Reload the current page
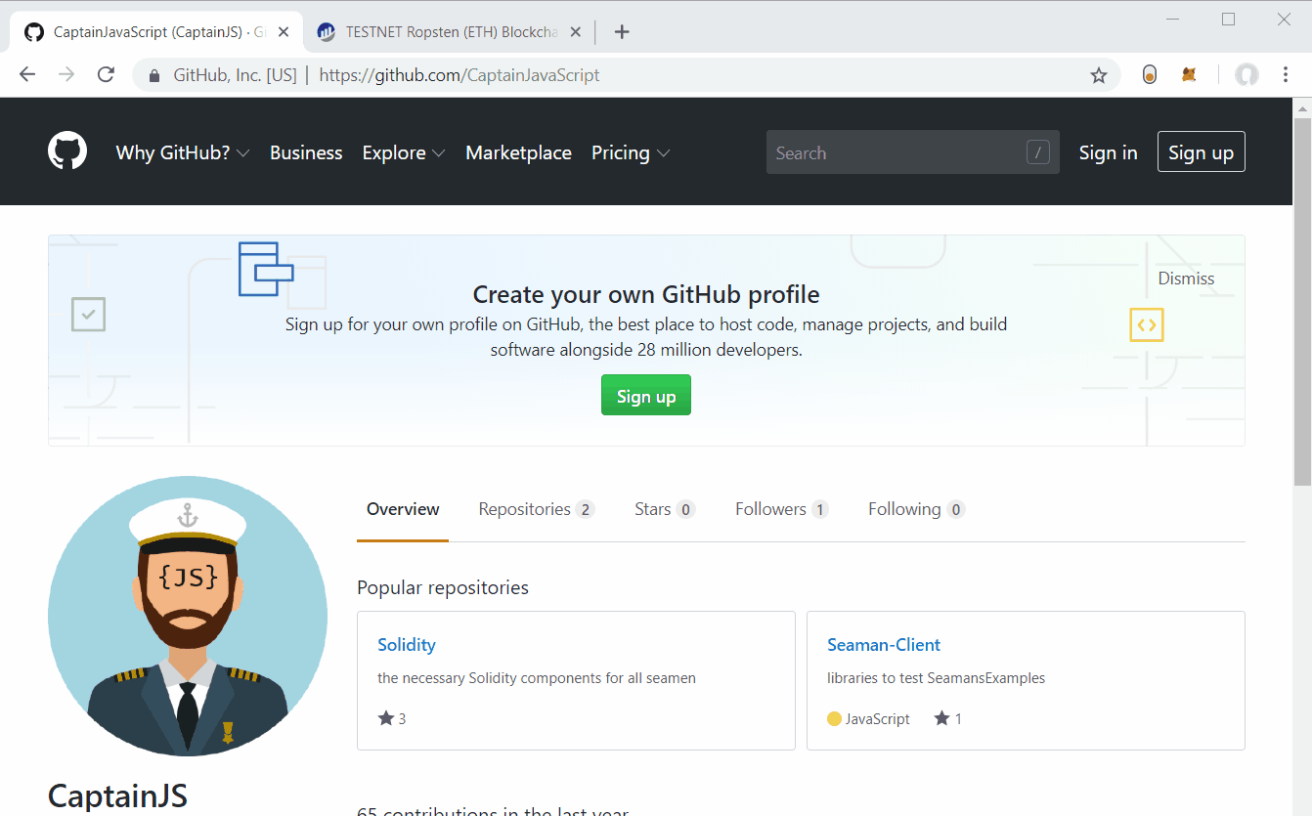The width and height of the screenshot is (1312, 816). pyautogui.click(x=106, y=75)
